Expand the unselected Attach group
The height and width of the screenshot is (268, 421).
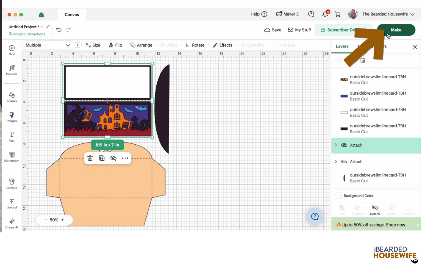(x=336, y=161)
